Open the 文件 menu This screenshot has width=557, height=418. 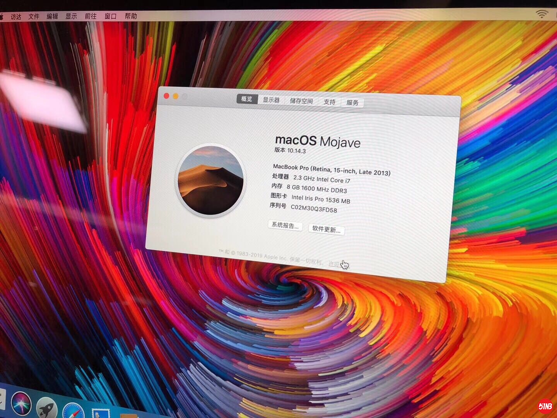(34, 16)
